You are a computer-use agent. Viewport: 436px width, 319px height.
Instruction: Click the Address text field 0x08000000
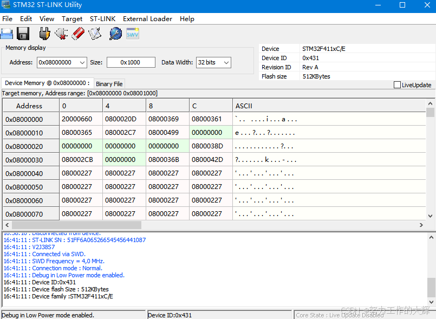58,62
